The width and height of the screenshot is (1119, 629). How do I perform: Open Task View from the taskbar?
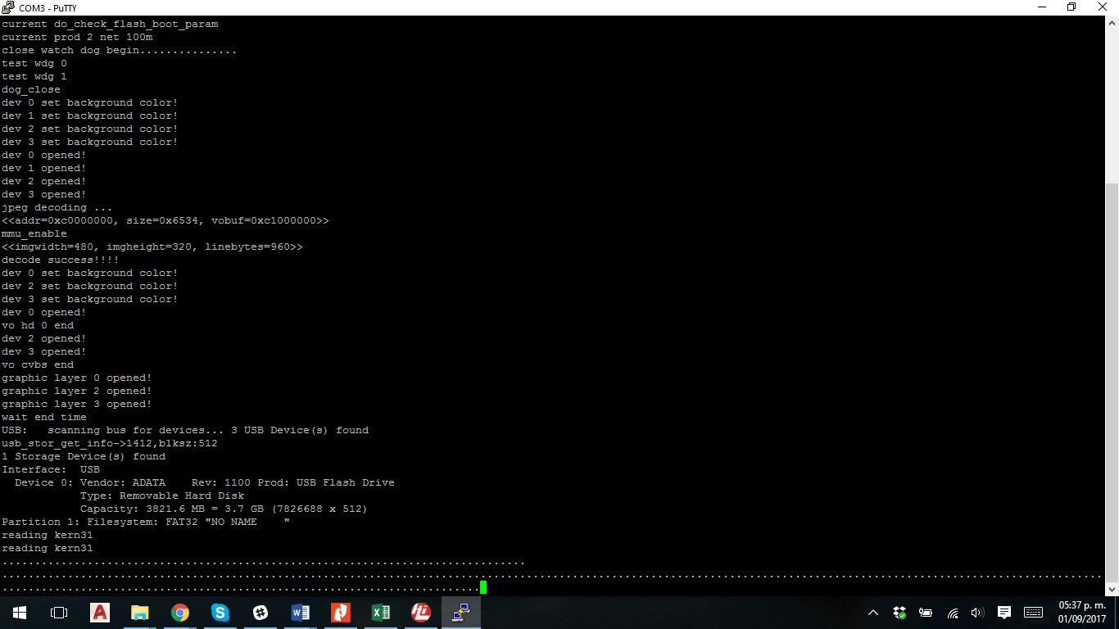(x=59, y=613)
